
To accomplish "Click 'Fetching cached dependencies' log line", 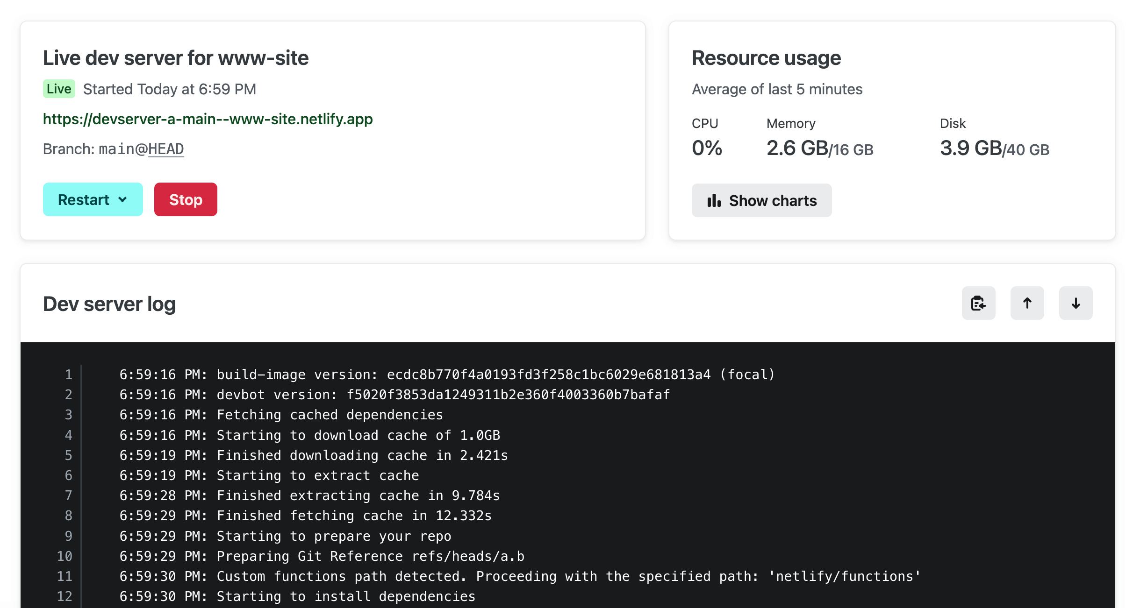I will tap(281, 415).
